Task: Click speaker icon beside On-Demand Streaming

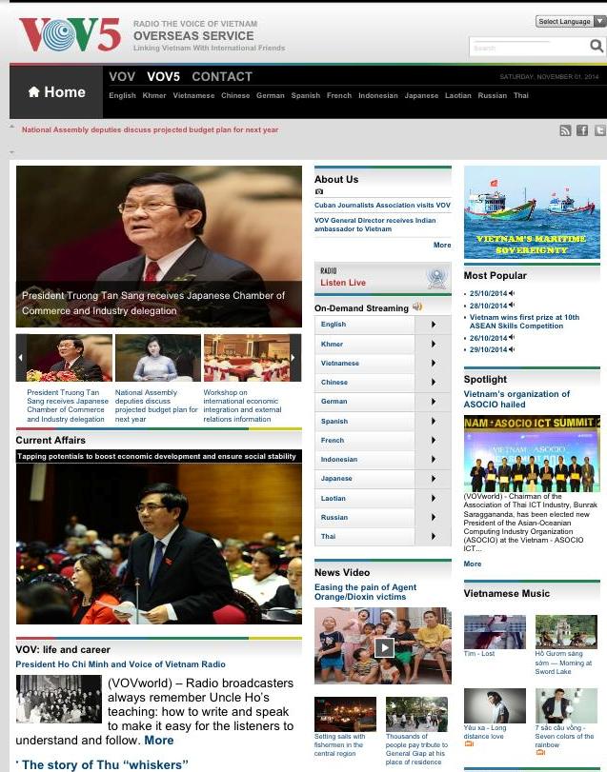Action: 416,307
